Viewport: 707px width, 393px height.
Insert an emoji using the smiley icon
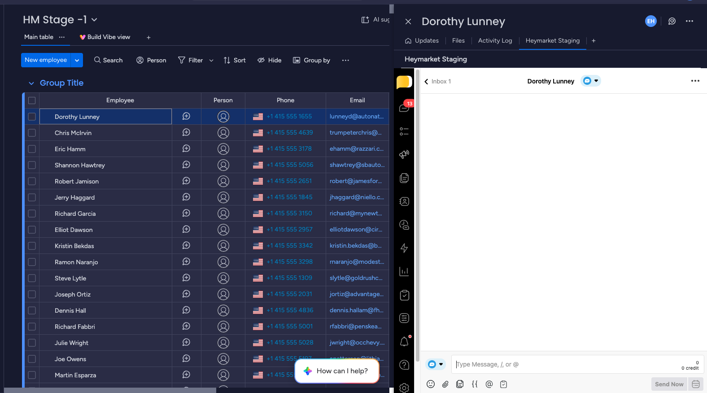pos(431,384)
